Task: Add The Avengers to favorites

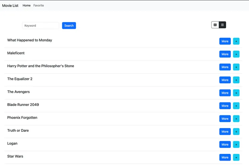Action: 236,93
